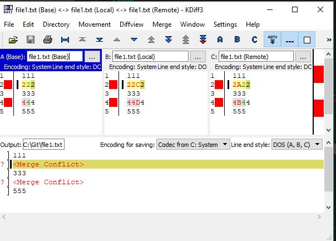336x241 pixels.
Task: Go to next unsolved conflict icon
Action: tap(203, 40)
